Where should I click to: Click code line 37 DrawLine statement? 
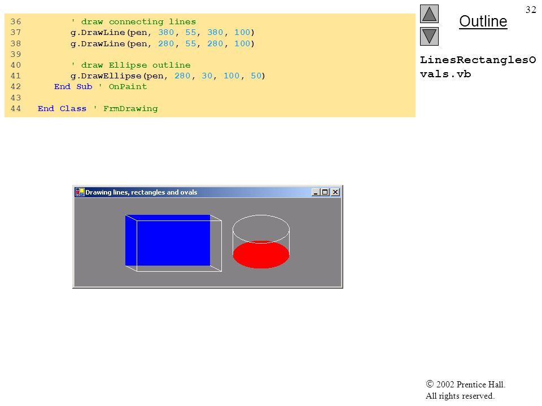(x=163, y=33)
